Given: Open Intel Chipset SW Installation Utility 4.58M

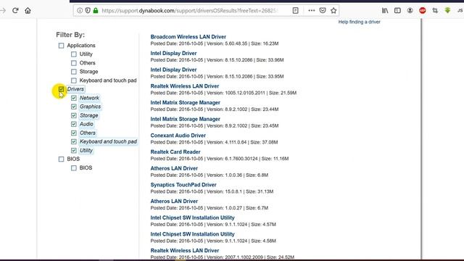Looking at the screenshot, I should (192, 234).
